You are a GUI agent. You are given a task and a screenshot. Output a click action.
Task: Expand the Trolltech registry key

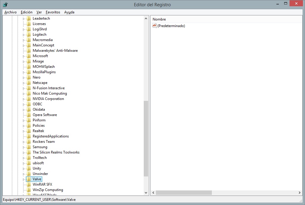(x=24, y=158)
